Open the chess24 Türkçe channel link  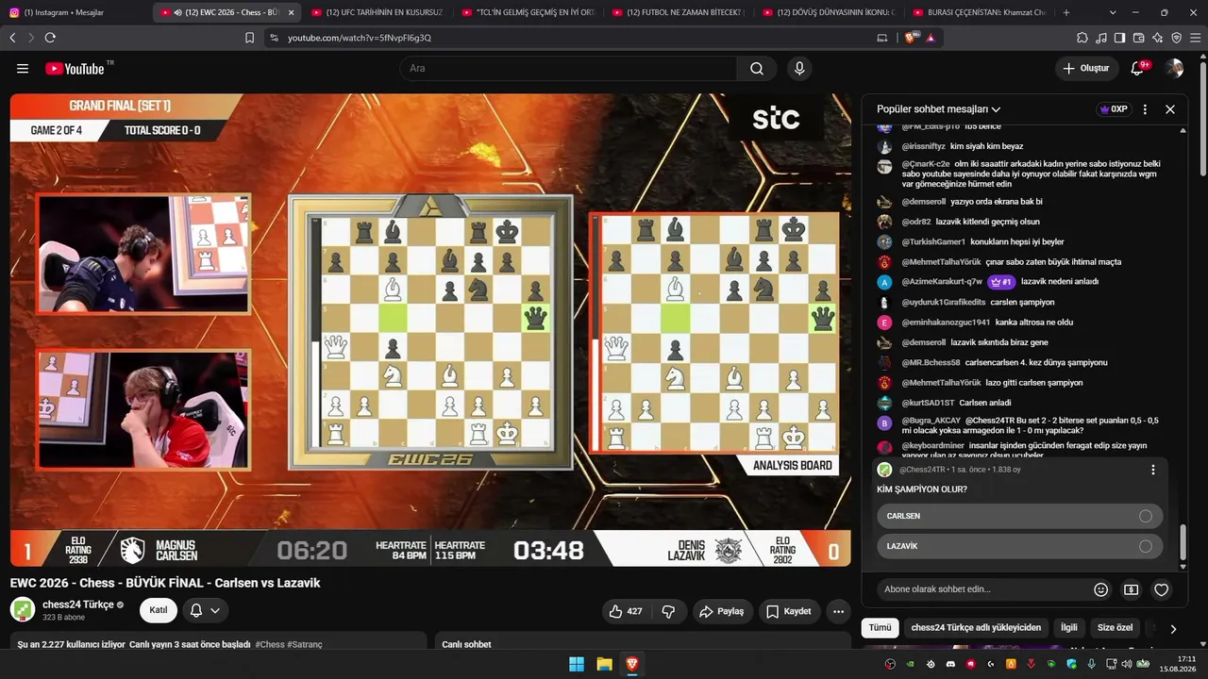77,604
